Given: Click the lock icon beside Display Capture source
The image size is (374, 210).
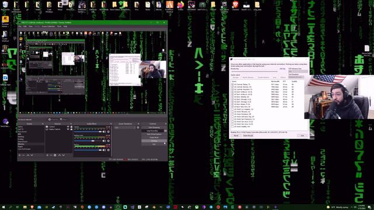Looking at the screenshot, I should 71,129.
